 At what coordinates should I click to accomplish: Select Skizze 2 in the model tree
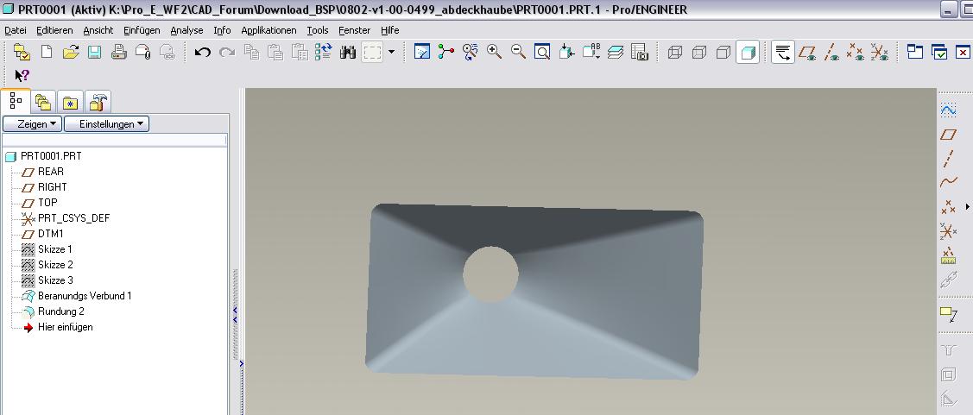coord(55,265)
